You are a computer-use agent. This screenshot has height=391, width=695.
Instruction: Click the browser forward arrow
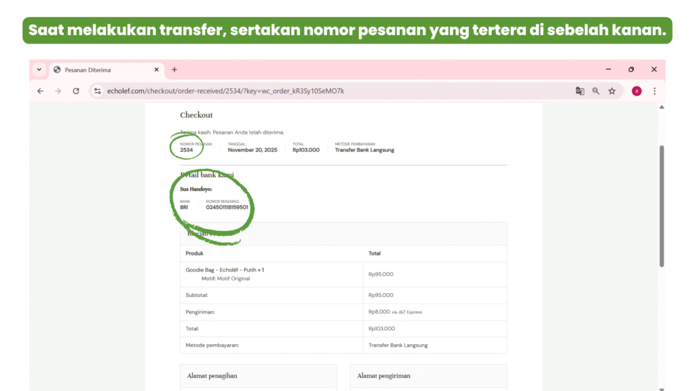click(x=58, y=91)
